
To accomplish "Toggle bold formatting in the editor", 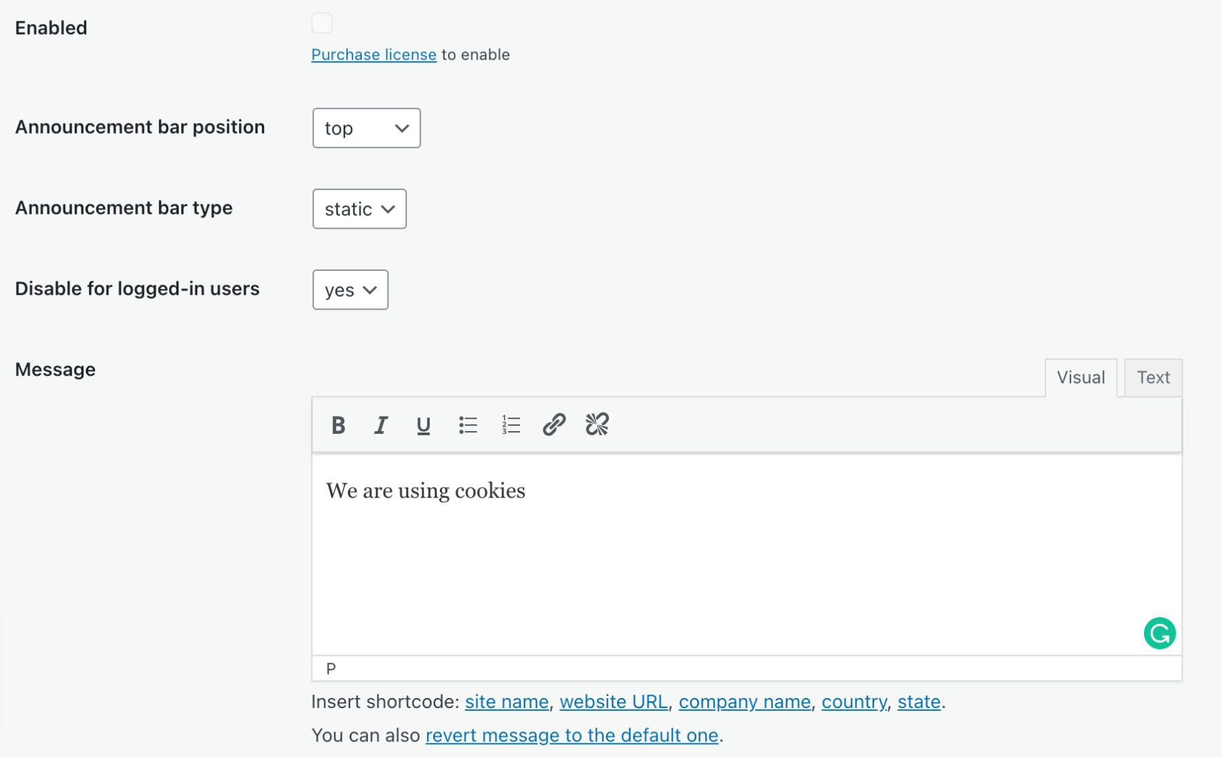I will pos(337,425).
